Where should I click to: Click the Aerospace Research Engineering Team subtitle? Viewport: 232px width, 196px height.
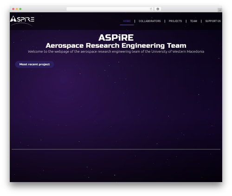[x=116, y=45]
